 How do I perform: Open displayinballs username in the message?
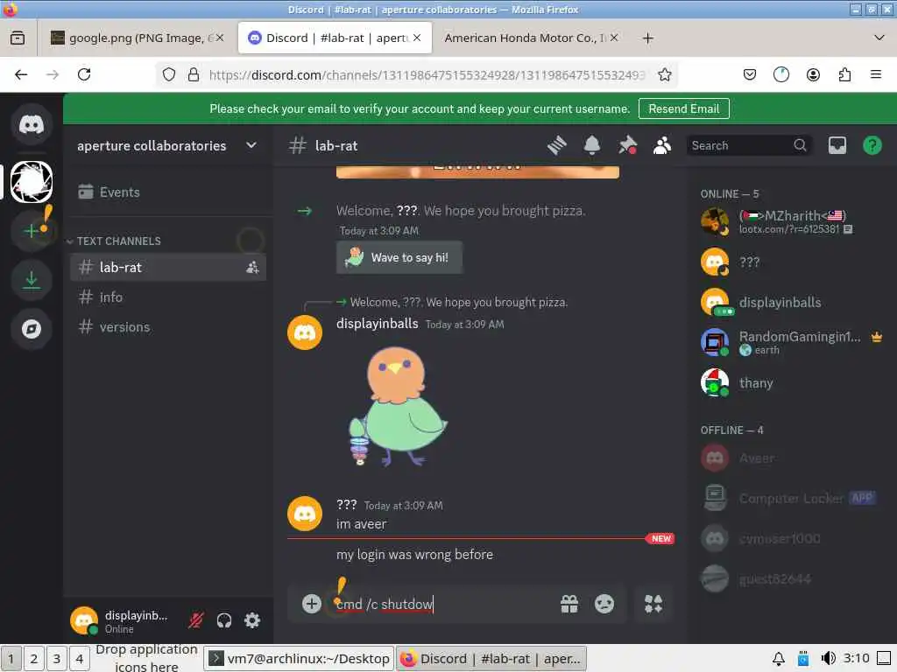click(377, 324)
